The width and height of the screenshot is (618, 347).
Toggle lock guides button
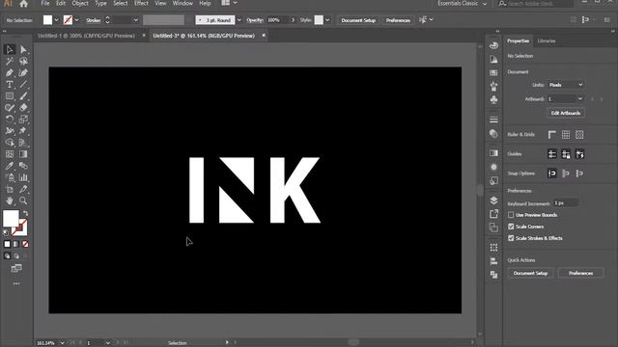566,154
